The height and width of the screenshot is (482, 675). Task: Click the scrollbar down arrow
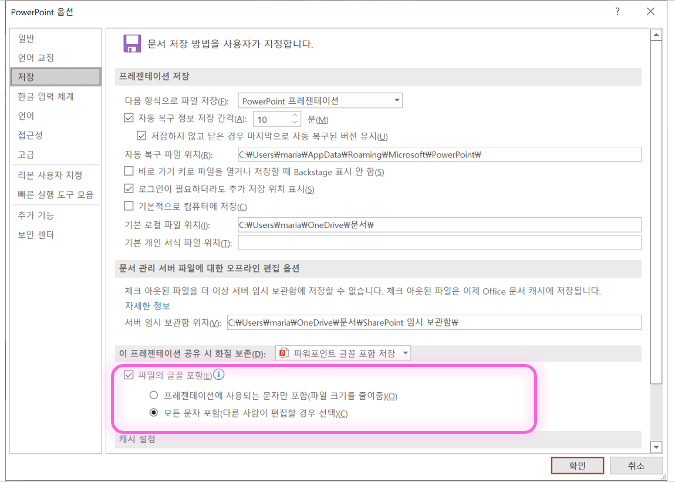click(x=656, y=447)
